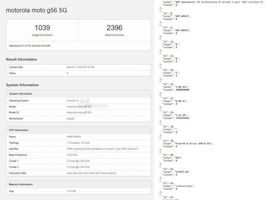Select the JSON ivalue 2000000000 line
Image resolution: width=268 pixels, height=200 pixels.
pos(176,90)
